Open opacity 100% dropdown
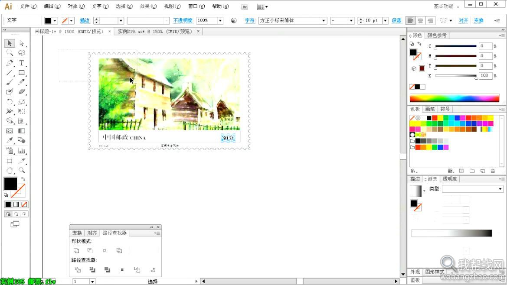This screenshot has width=507, height=285. pos(220,20)
